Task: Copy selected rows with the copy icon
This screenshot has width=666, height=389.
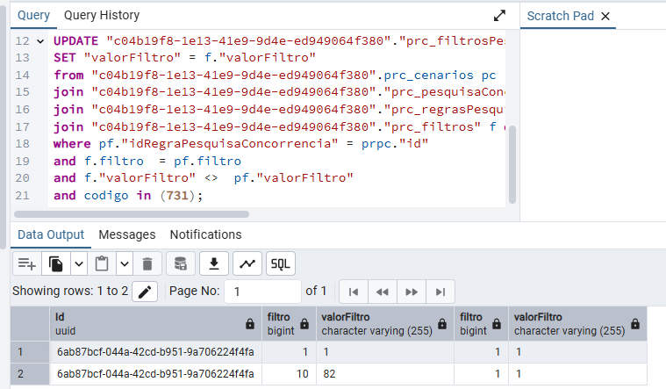Action: pos(56,263)
